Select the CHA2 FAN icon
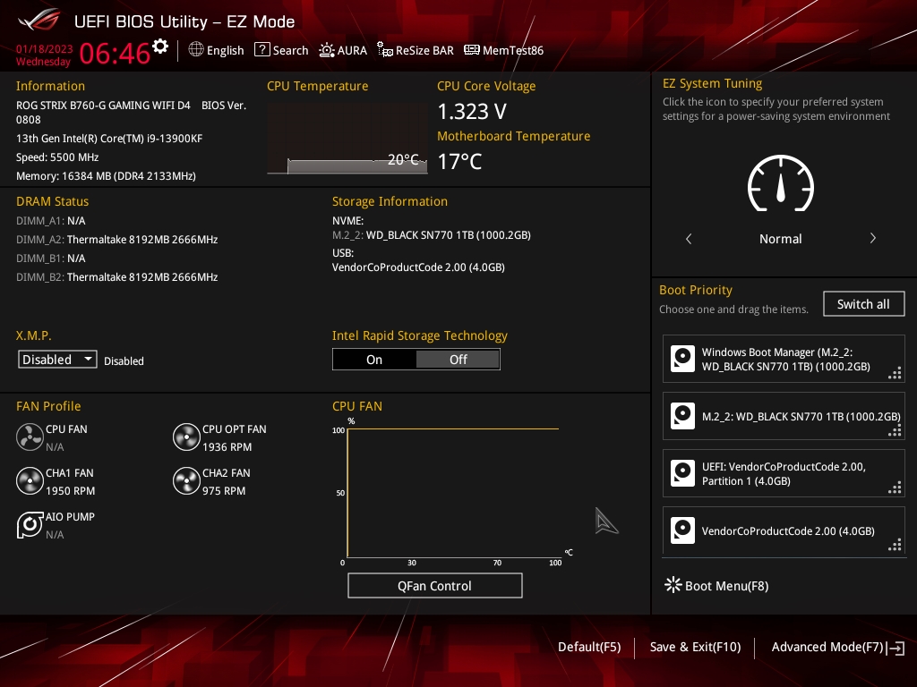This screenshot has height=687, width=917. click(x=186, y=480)
